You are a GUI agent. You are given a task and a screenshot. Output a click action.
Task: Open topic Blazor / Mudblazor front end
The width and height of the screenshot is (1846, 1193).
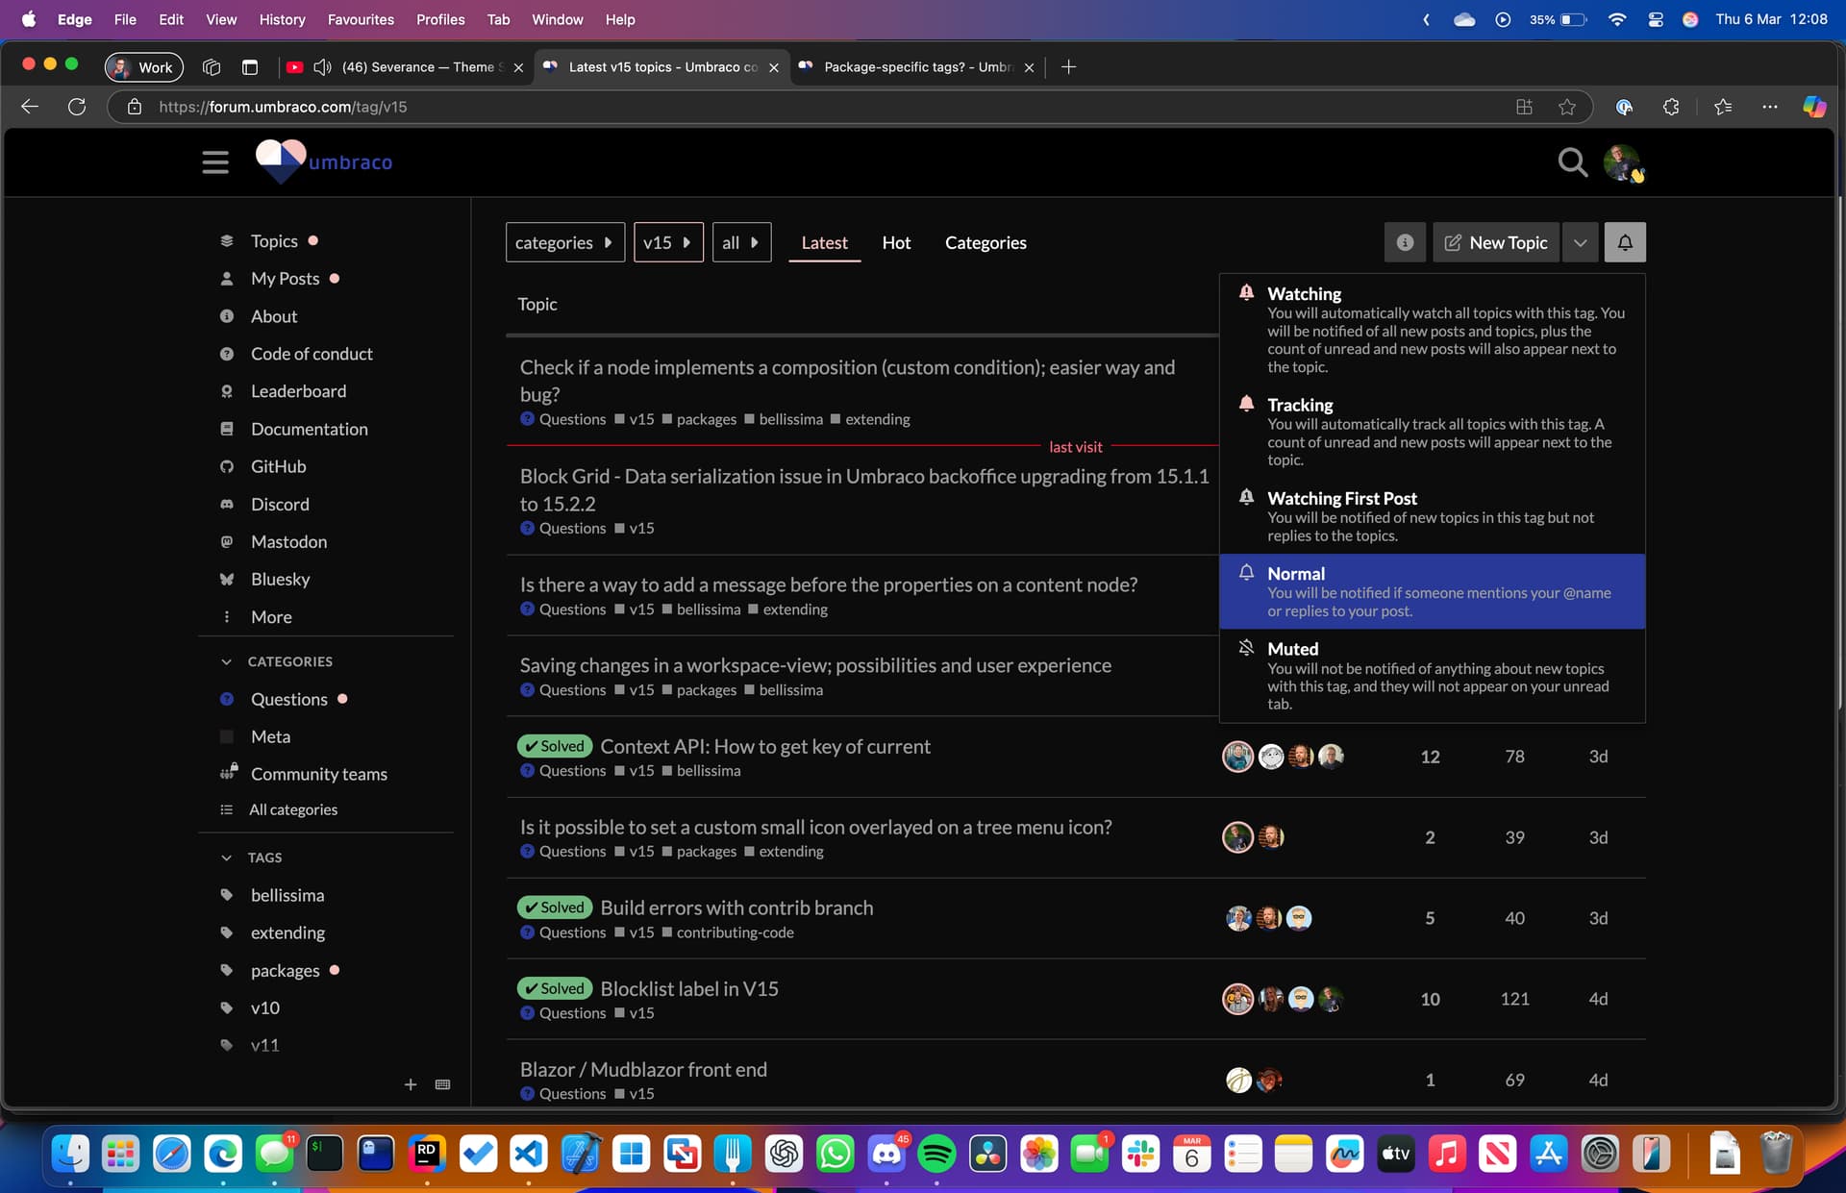click(x=643, y=1069)
